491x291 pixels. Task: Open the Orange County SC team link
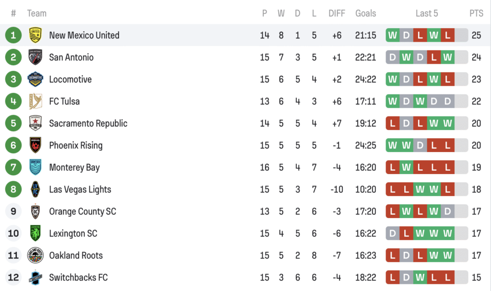82,211
